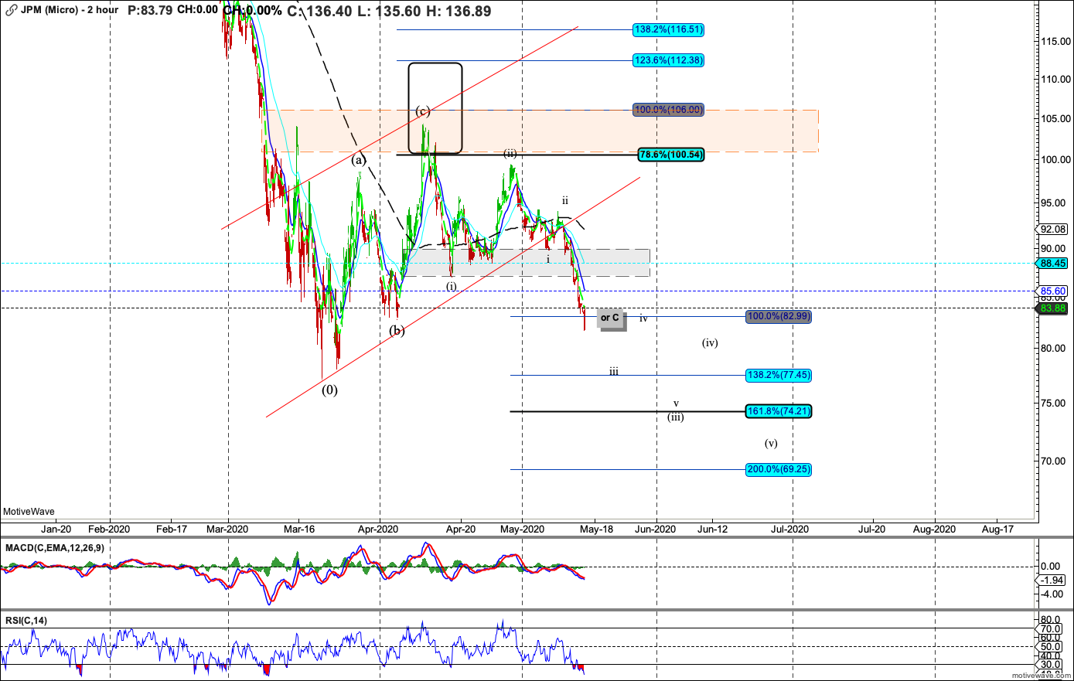Select the 115.00 price scale value
This screenshot has height=681, width=1074.
pyautogui.click(x=1055, y=41)
